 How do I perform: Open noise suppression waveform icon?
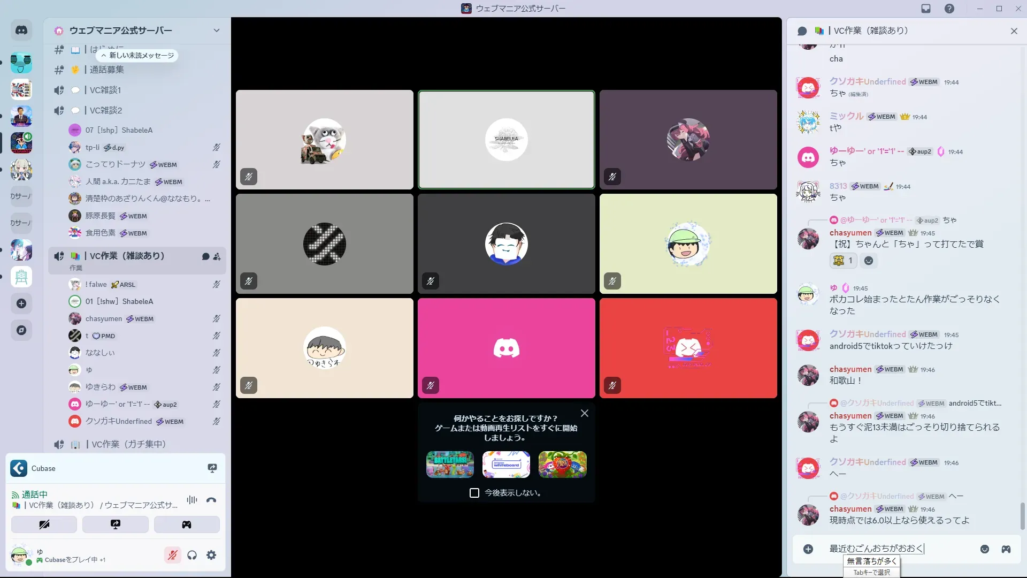(192, 500)
